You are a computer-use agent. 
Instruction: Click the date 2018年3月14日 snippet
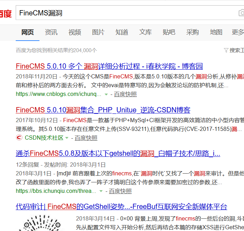(95, 219)
